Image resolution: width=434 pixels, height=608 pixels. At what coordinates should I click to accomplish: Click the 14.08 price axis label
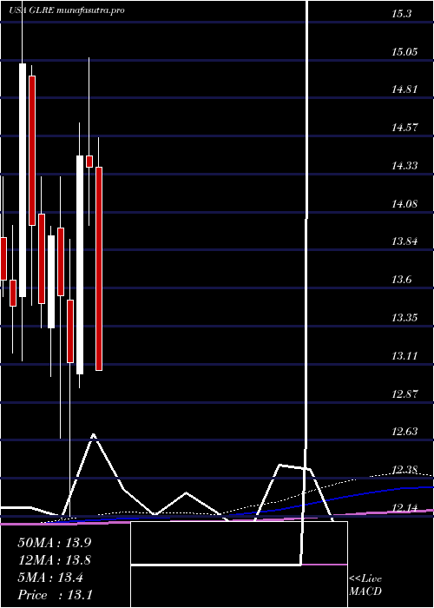point(404,204)
